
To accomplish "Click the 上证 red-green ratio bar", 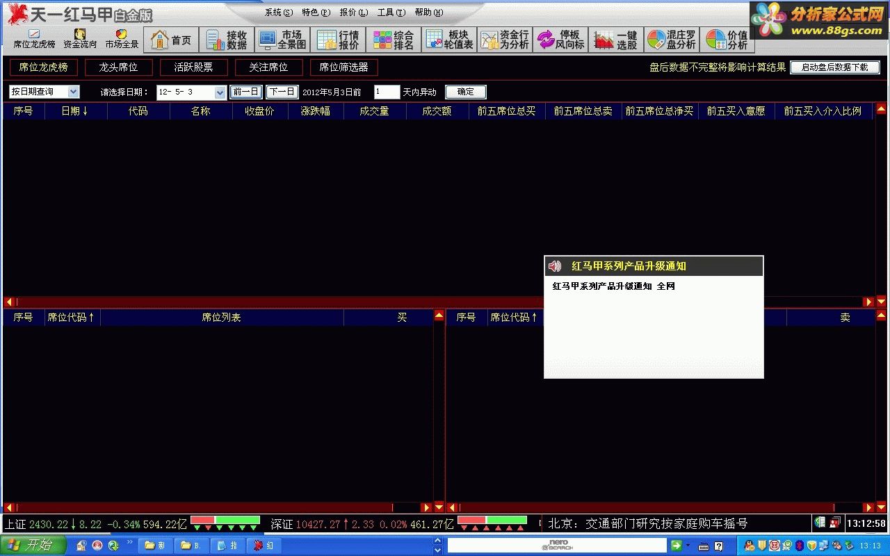I will (225, 520).
